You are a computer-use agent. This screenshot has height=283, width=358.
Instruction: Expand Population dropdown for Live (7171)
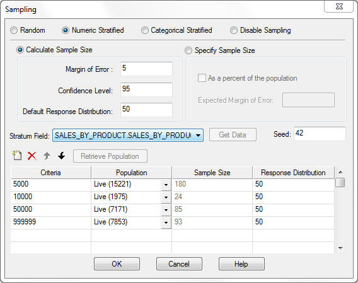[x=166, y=210]
